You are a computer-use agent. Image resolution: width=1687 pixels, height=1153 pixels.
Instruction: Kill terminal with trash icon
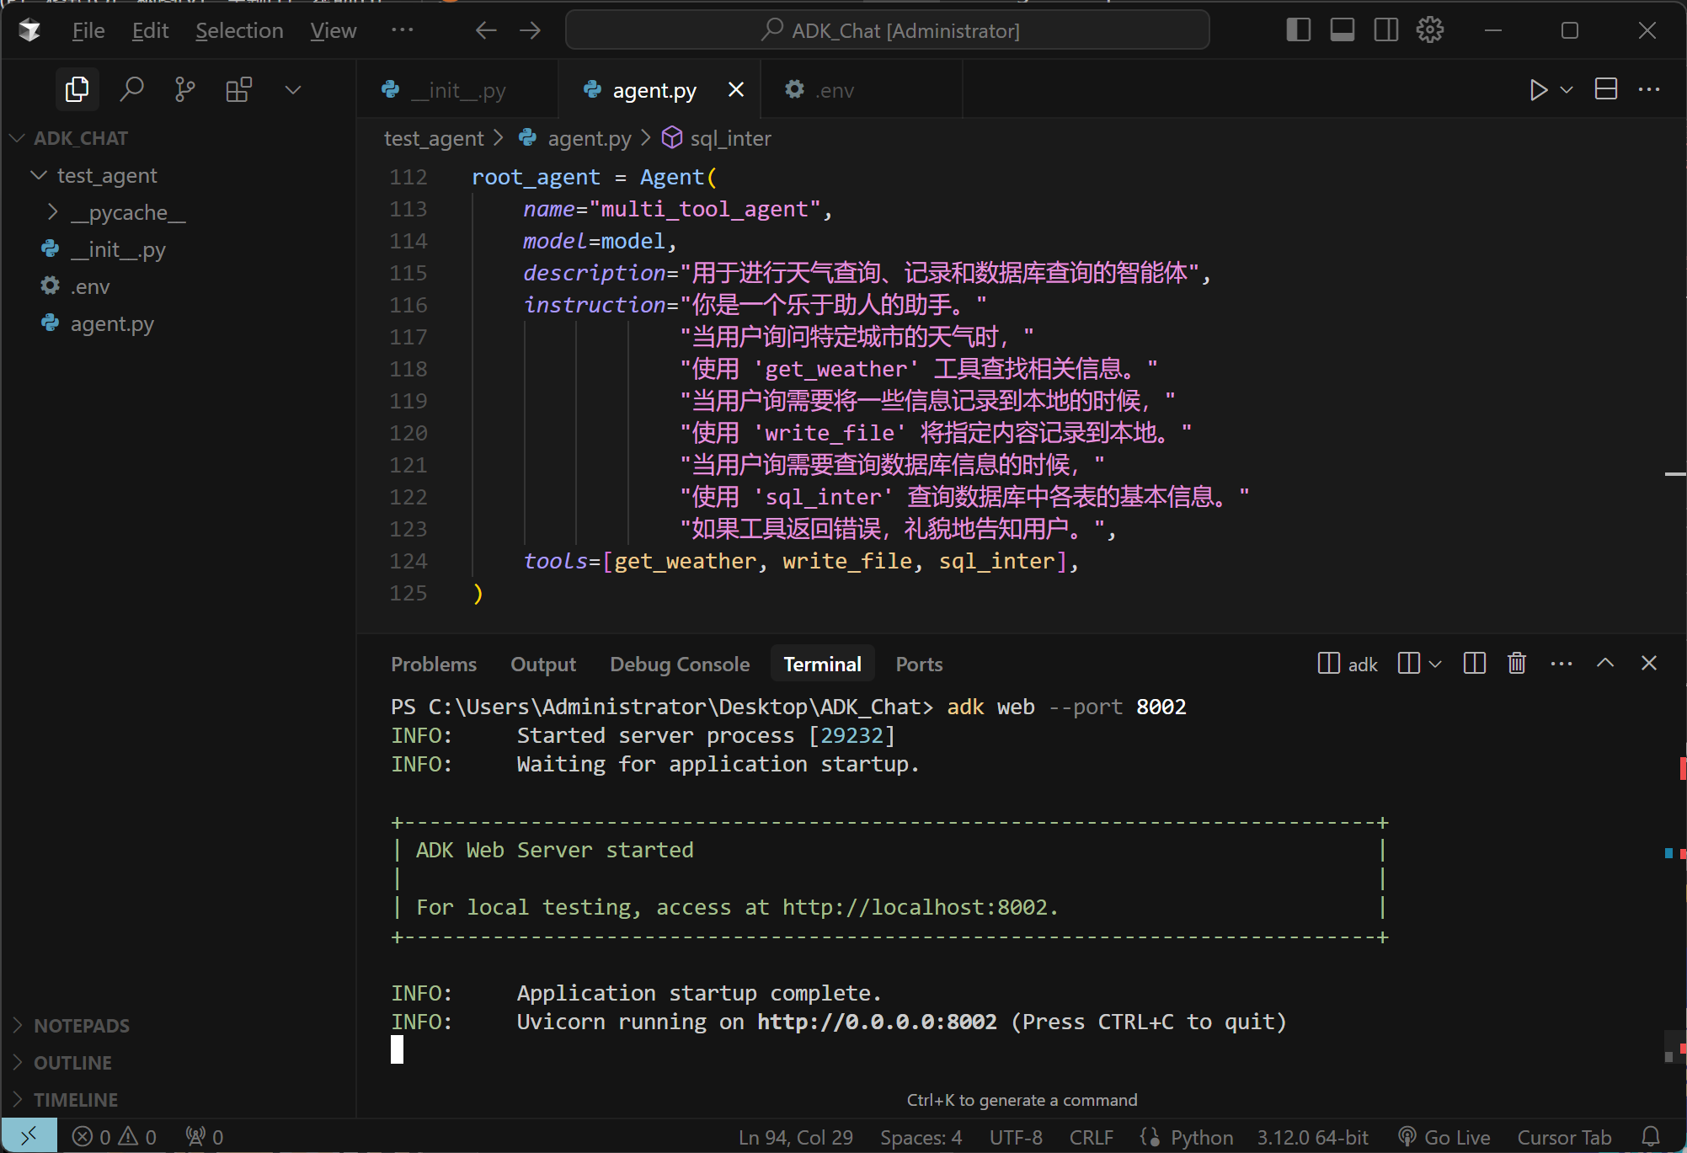(x=1517, y=664)
